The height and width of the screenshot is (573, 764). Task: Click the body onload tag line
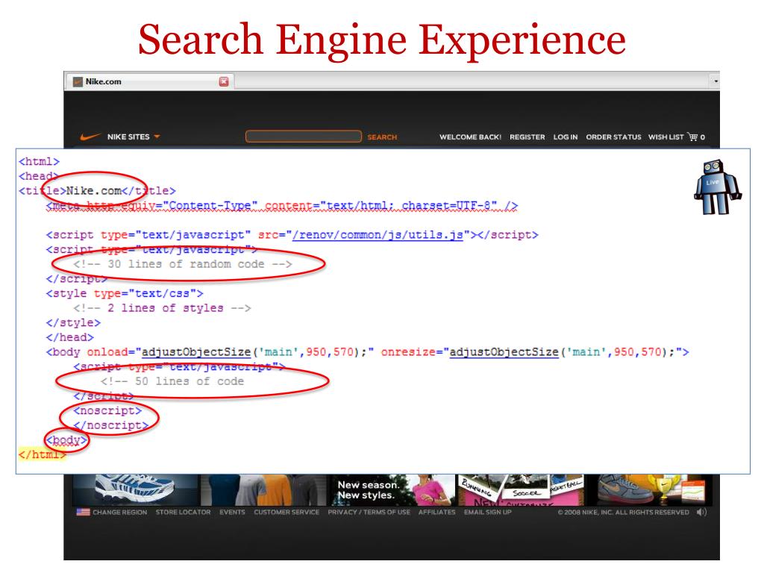point(367,352)
